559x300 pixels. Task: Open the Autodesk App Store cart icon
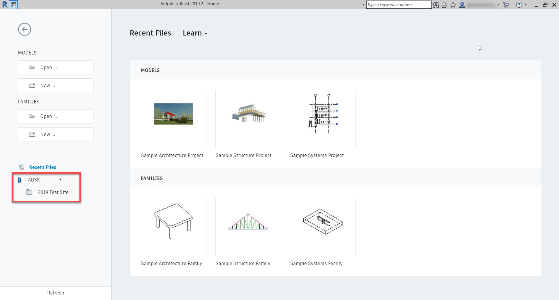(506, 5)
